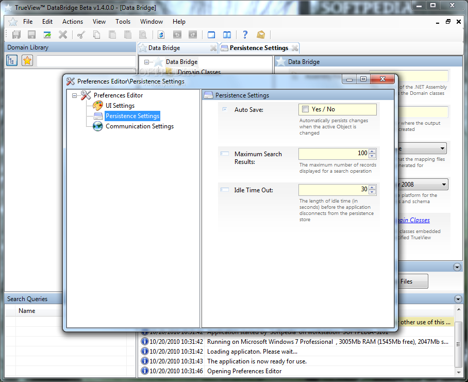
Task: Click the Undo toolbar icon
Action: click(x=177, y=35)
